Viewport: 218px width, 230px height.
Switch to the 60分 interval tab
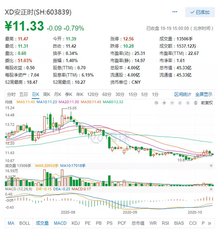[x=107, y=94]
